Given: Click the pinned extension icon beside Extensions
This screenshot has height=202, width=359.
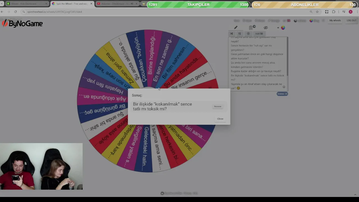Looking at the screenshot, I should (327, 12).
